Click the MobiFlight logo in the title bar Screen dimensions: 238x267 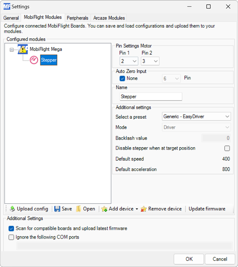coord(6,6)
